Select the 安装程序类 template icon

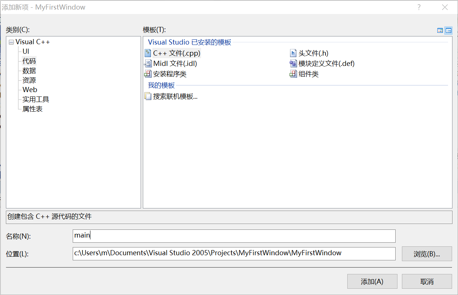[148, 74]
